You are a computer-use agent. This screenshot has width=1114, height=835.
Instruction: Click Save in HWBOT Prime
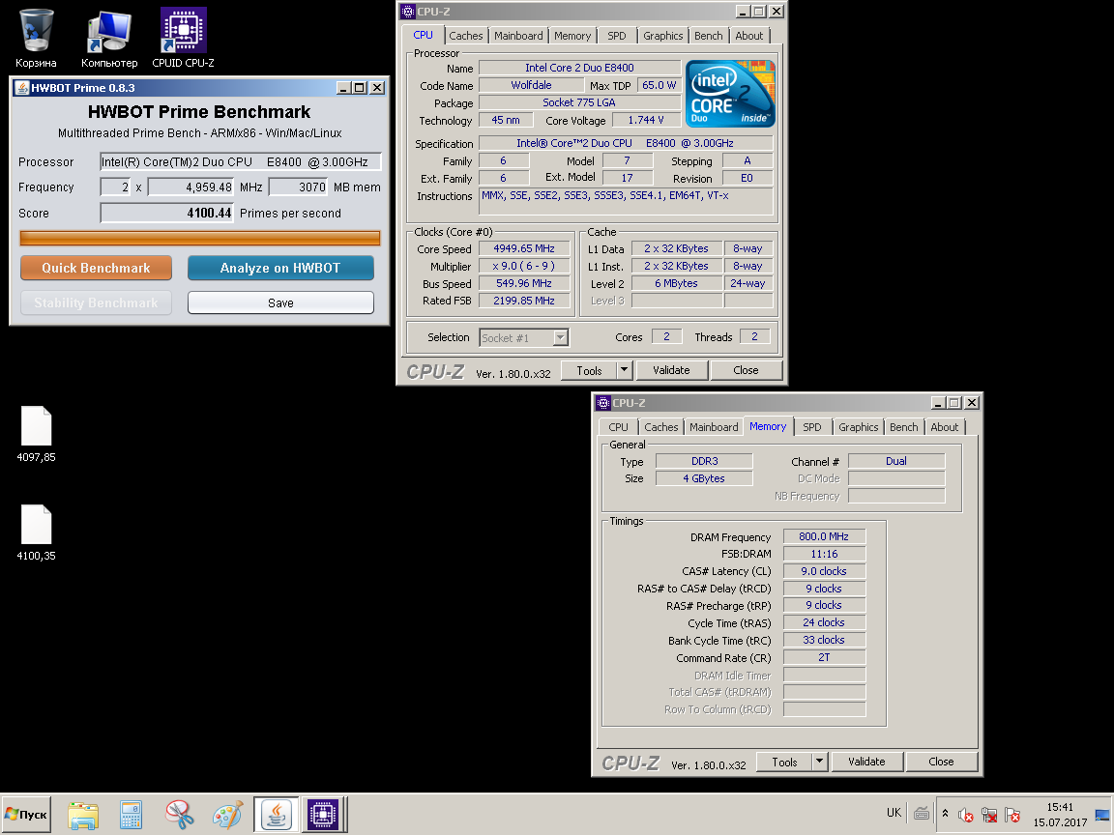click(280, 302)
